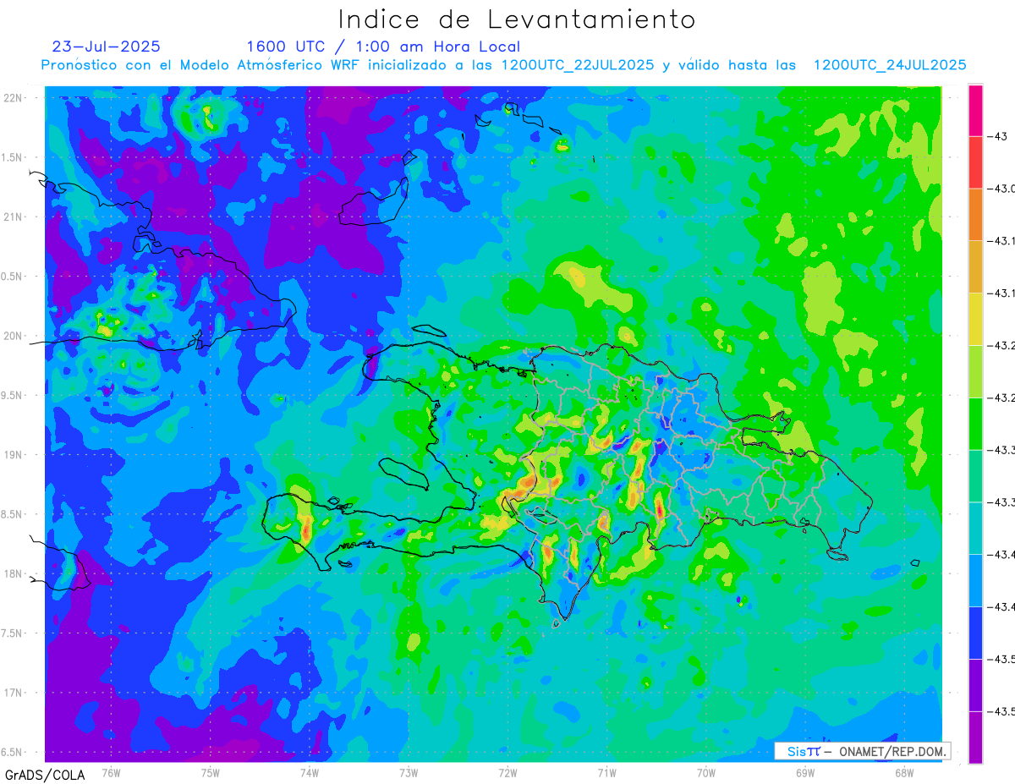Select the '20N' latitude label
This screenshot has height=784, width=1015.
coord(13,336)
